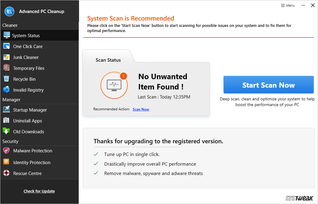Click the Old Downloads arrow icon

click(x=7, y=131)
